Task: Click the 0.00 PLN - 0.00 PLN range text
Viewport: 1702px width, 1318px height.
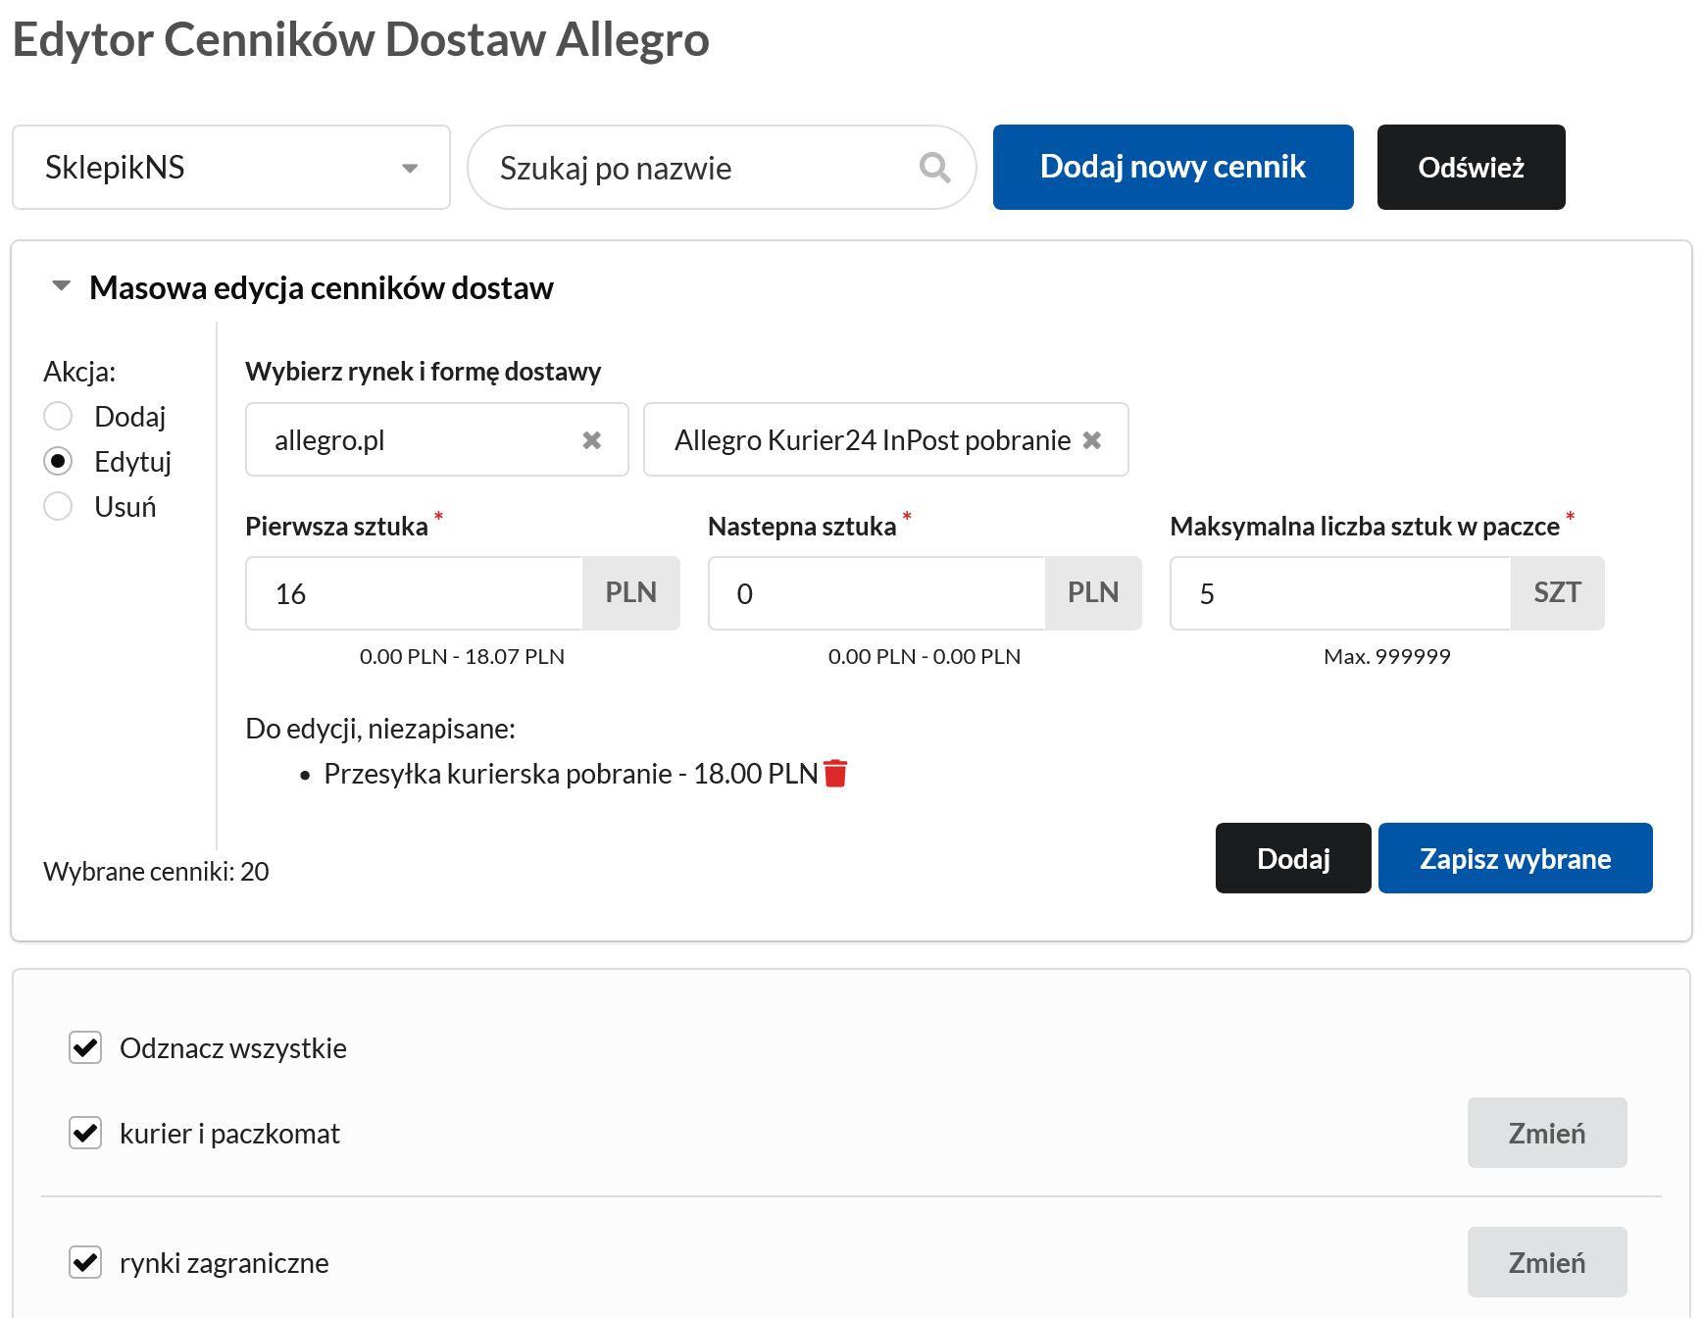Action: click(x=925, y=656)
